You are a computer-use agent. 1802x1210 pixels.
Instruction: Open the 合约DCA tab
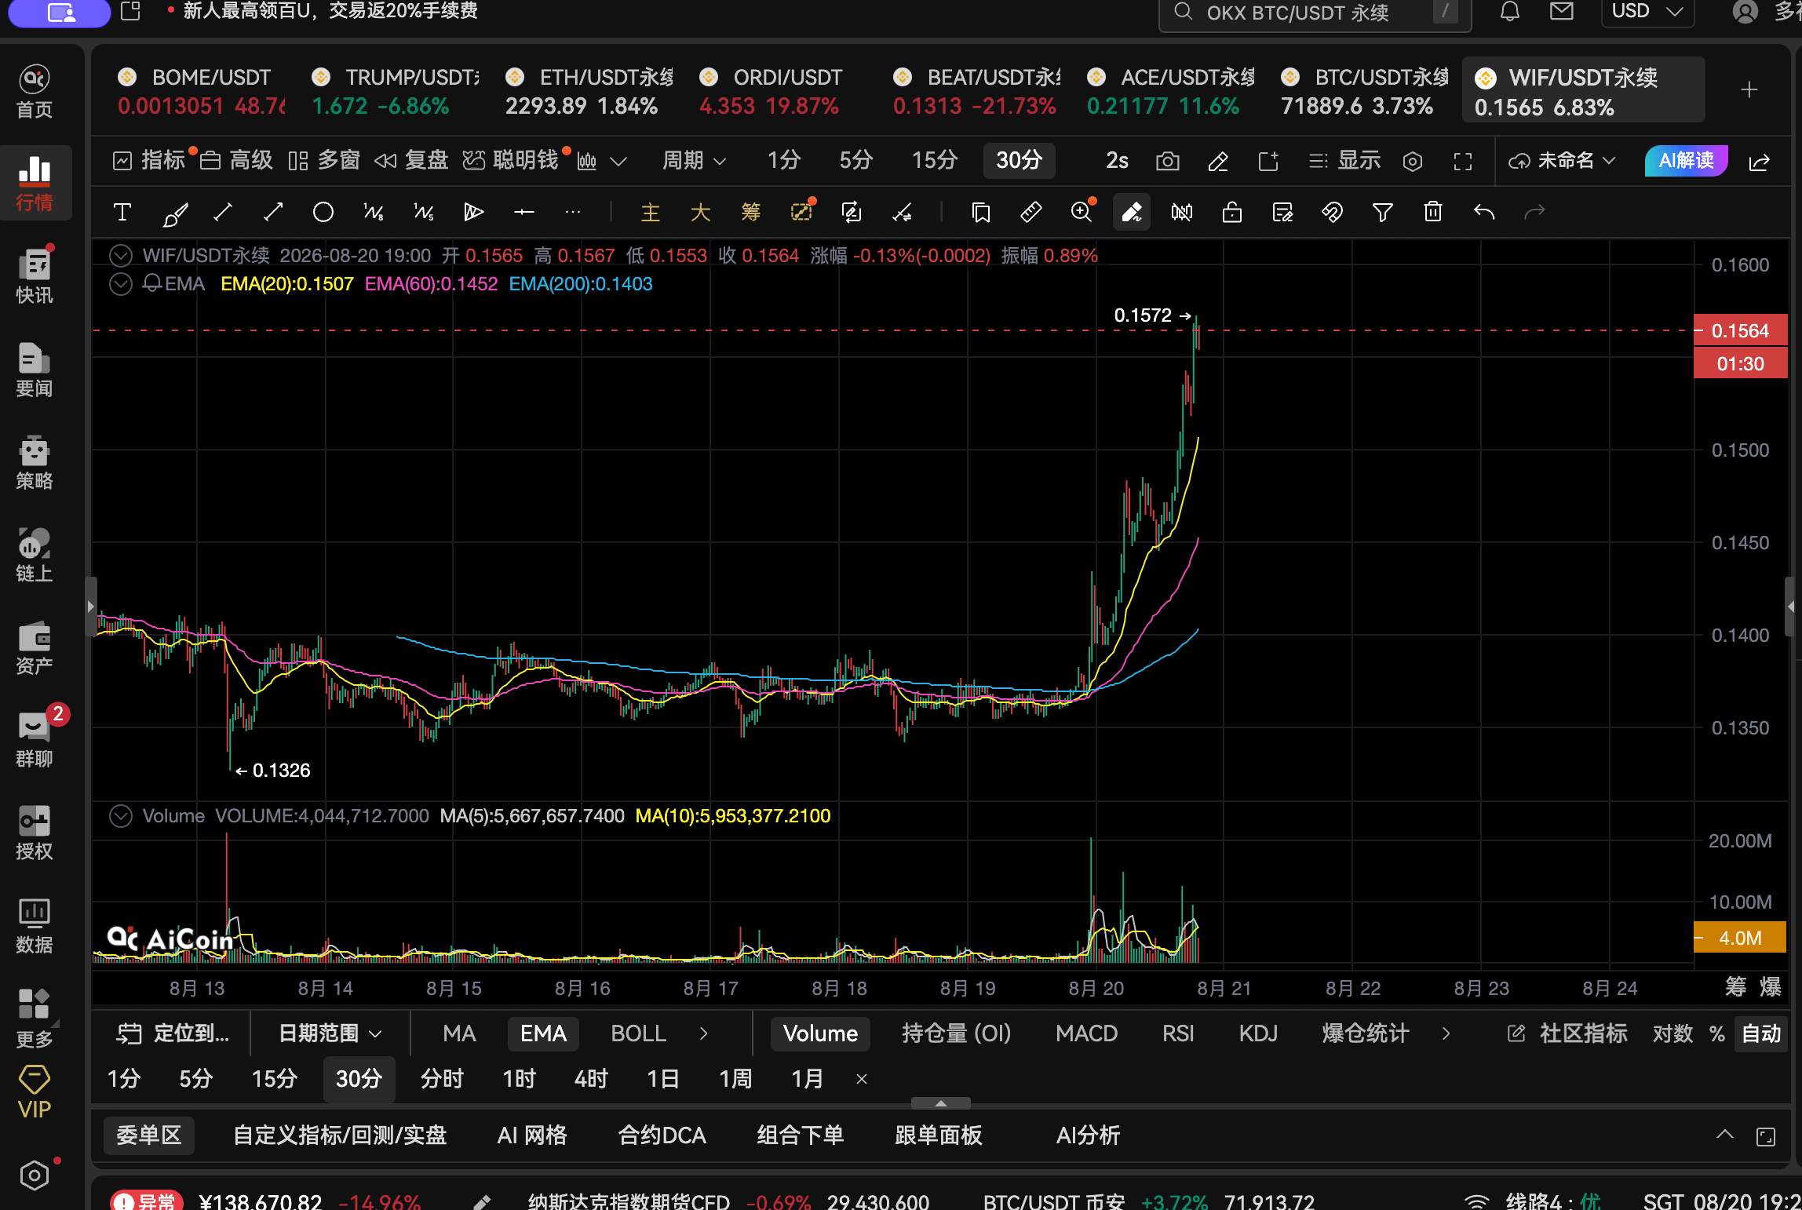(x=662, y=1135)
